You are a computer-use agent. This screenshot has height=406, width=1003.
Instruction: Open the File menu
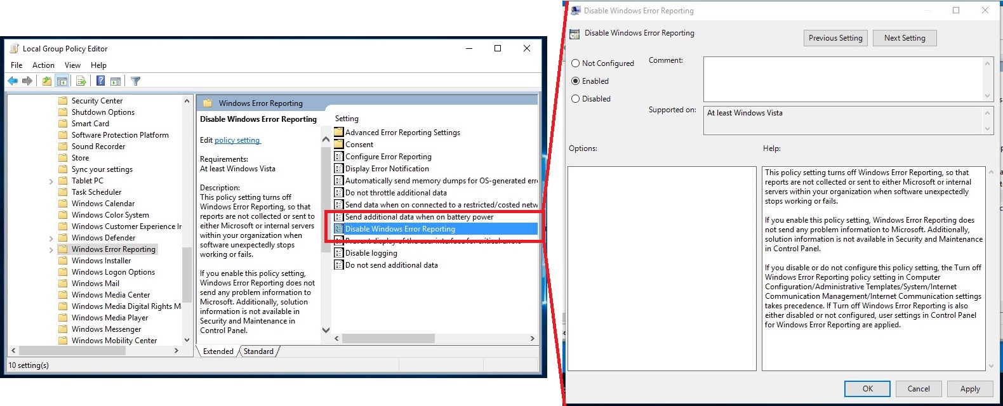coord(17,65)
